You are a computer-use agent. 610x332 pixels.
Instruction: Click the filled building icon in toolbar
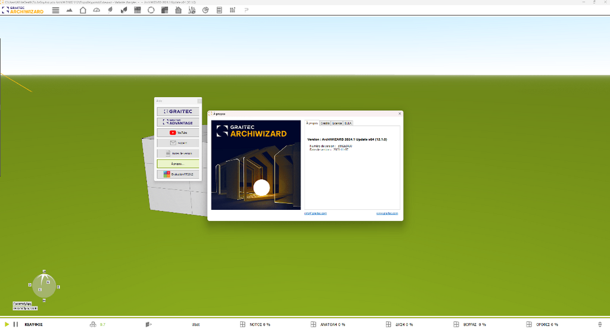click(178, 10)
